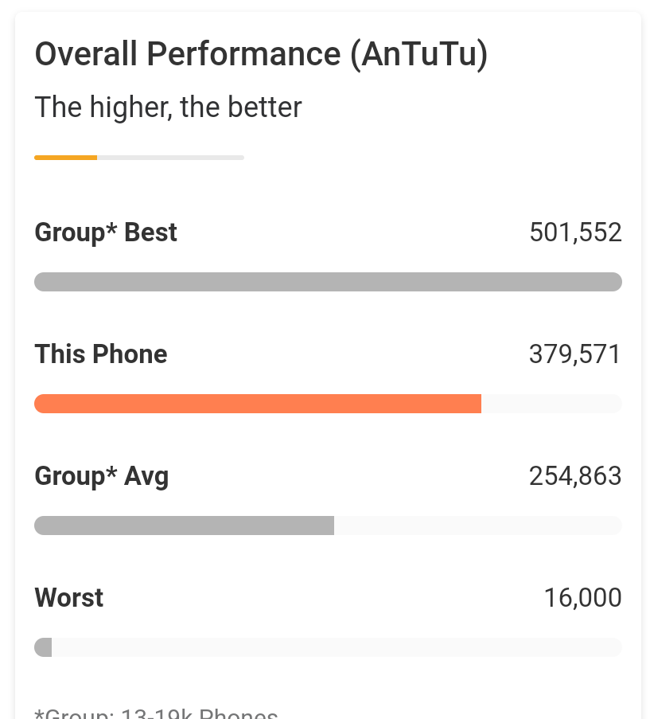650x719 pixels.
Task: Click the small gray Worst bar fill
Action: tap(43, 647)
